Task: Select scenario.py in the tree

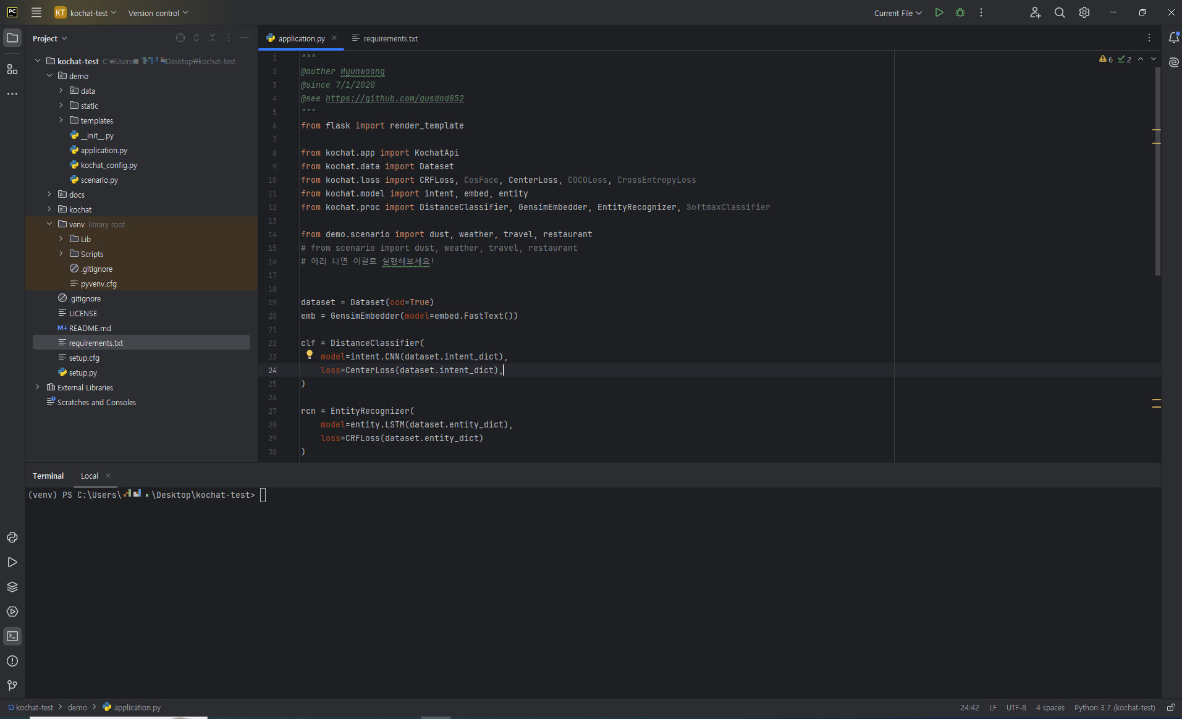Action: coord(99,180)
